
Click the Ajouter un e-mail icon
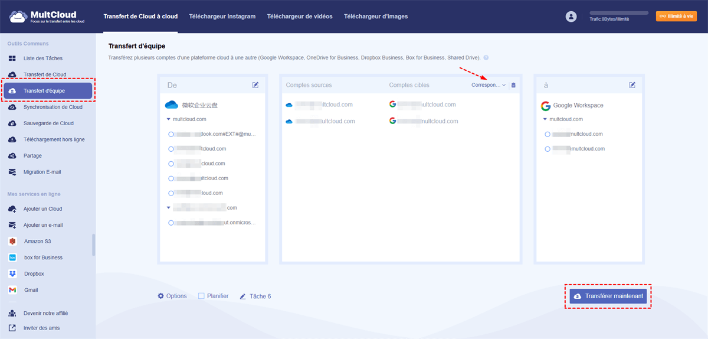(x=12, y=225)
